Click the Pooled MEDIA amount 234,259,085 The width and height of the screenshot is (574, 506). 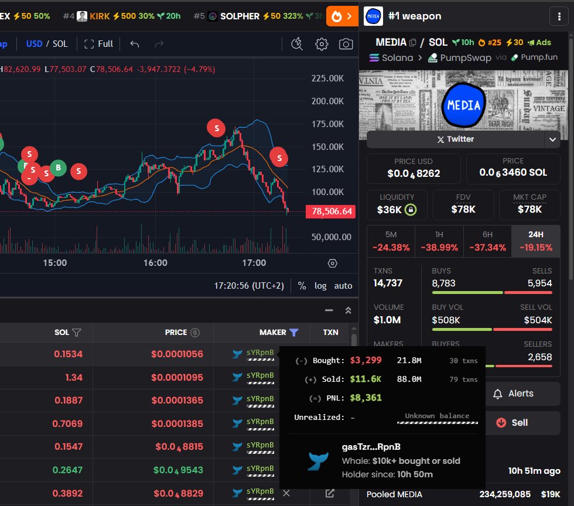coord(505,494)
